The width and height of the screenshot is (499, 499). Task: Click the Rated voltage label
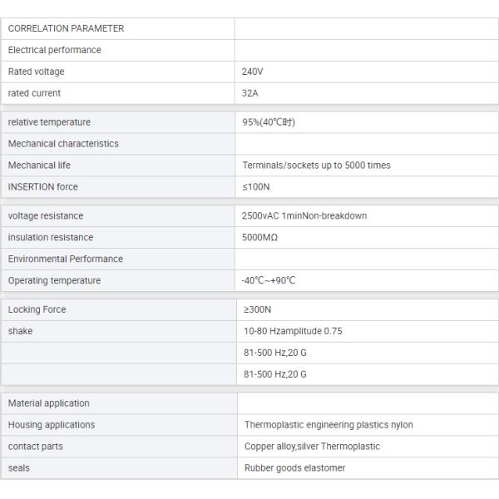tap(36, 72)
